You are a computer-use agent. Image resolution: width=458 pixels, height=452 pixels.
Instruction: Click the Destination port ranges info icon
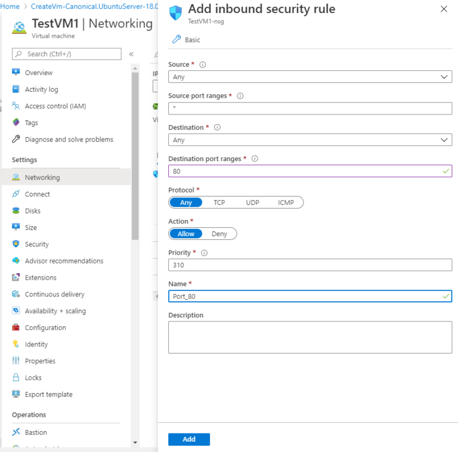coord(255,159)
